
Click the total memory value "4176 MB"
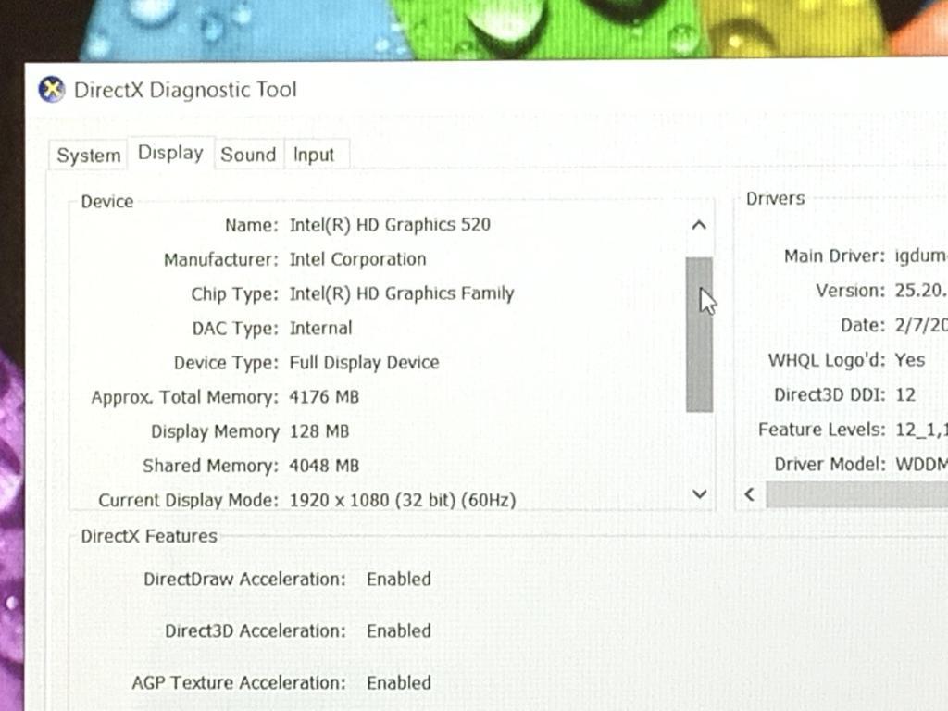tap(324, 397)
